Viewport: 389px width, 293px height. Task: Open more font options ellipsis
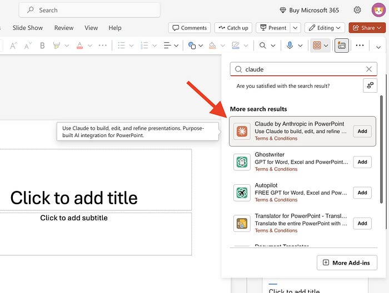point(102,46)
